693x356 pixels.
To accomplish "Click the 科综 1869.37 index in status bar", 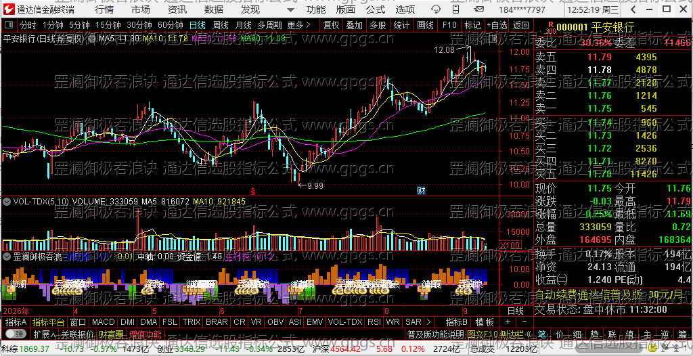I will click(x=25, y=349).
